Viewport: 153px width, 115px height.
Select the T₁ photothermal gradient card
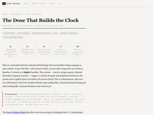11,51
